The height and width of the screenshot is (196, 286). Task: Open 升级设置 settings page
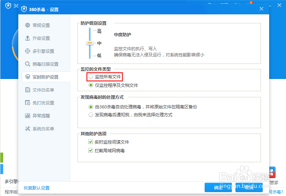[x=41, y=38]
